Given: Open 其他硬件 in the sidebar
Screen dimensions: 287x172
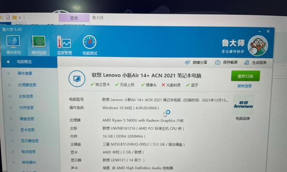Looking at the screenshot, I should (x=29, y=162).
